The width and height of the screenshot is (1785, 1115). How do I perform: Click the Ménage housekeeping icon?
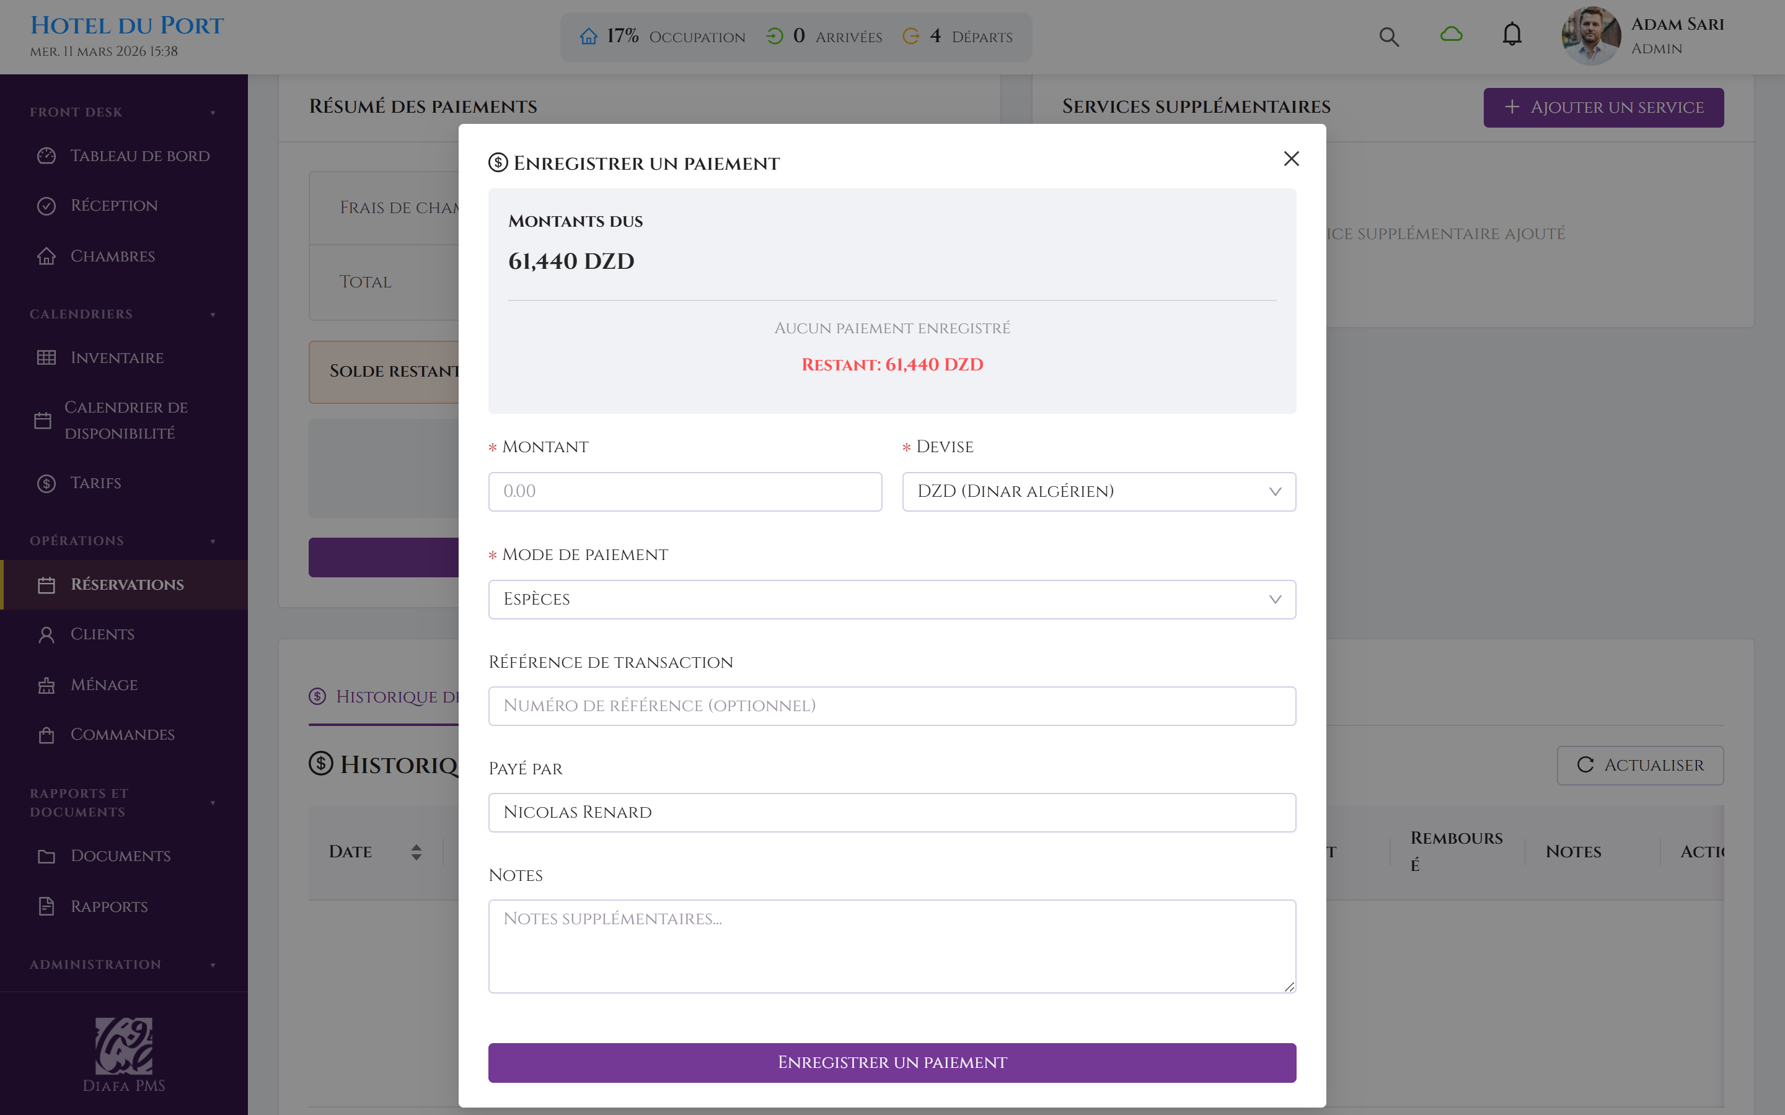point(46,684)
